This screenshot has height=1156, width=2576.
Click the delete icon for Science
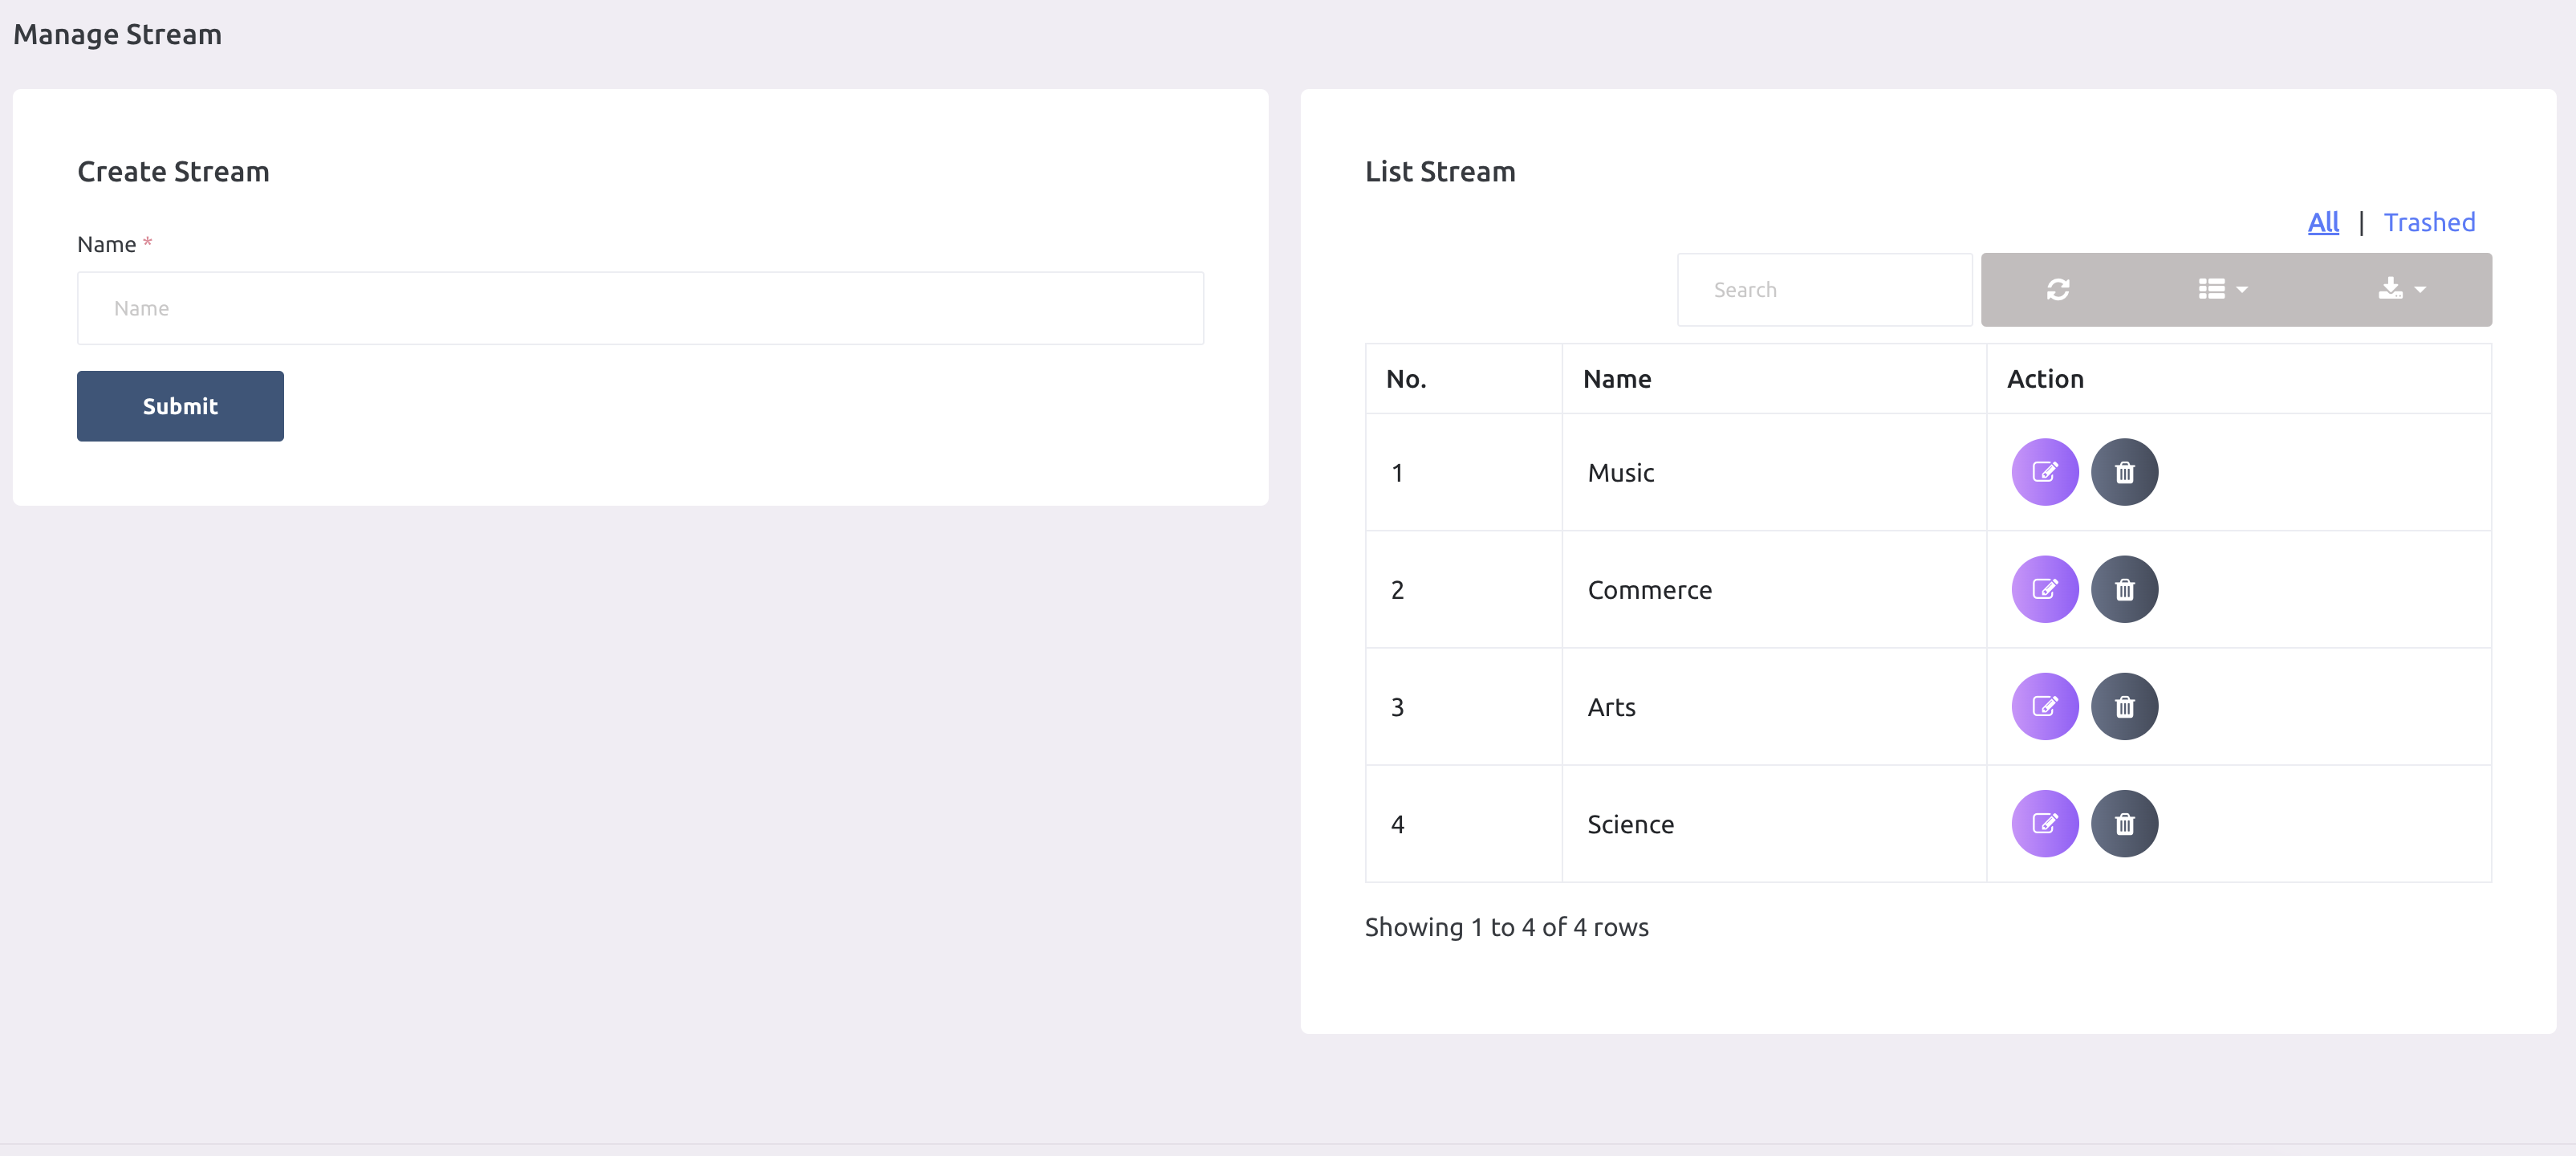click(2123, 824)
